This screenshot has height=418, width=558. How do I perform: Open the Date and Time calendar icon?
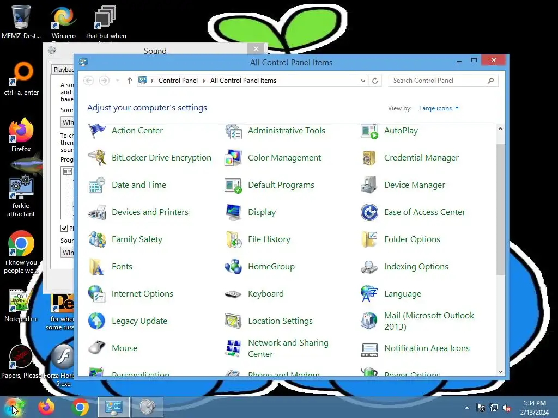tap(97, 185)
